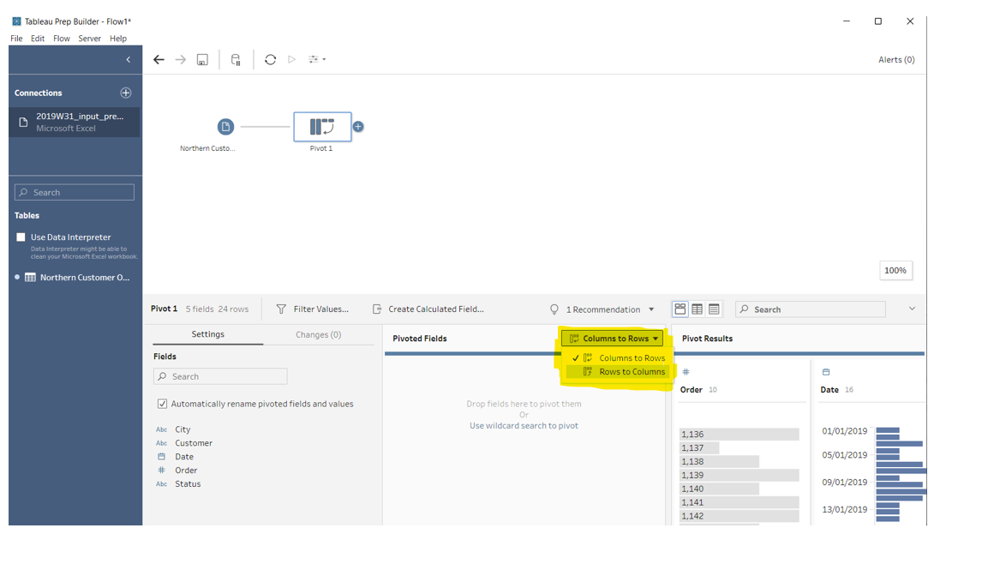Viewport: 994px width, 564px height.
Task: Expand the 1 Recommendation dropdown arrow
Action: [x=651, y=309]
